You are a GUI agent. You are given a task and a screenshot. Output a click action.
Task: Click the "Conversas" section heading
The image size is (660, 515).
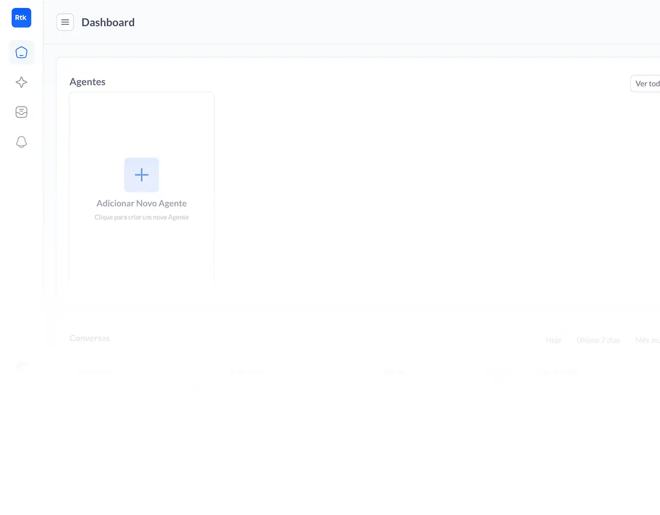(90, 338)
